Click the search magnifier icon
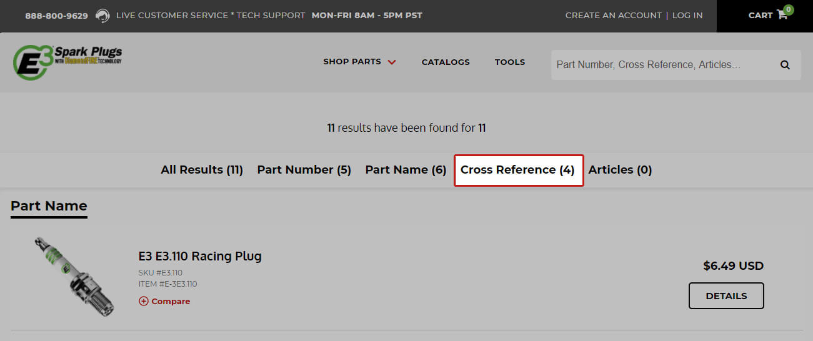Screen dimensions: 813x341 (785, 64)
